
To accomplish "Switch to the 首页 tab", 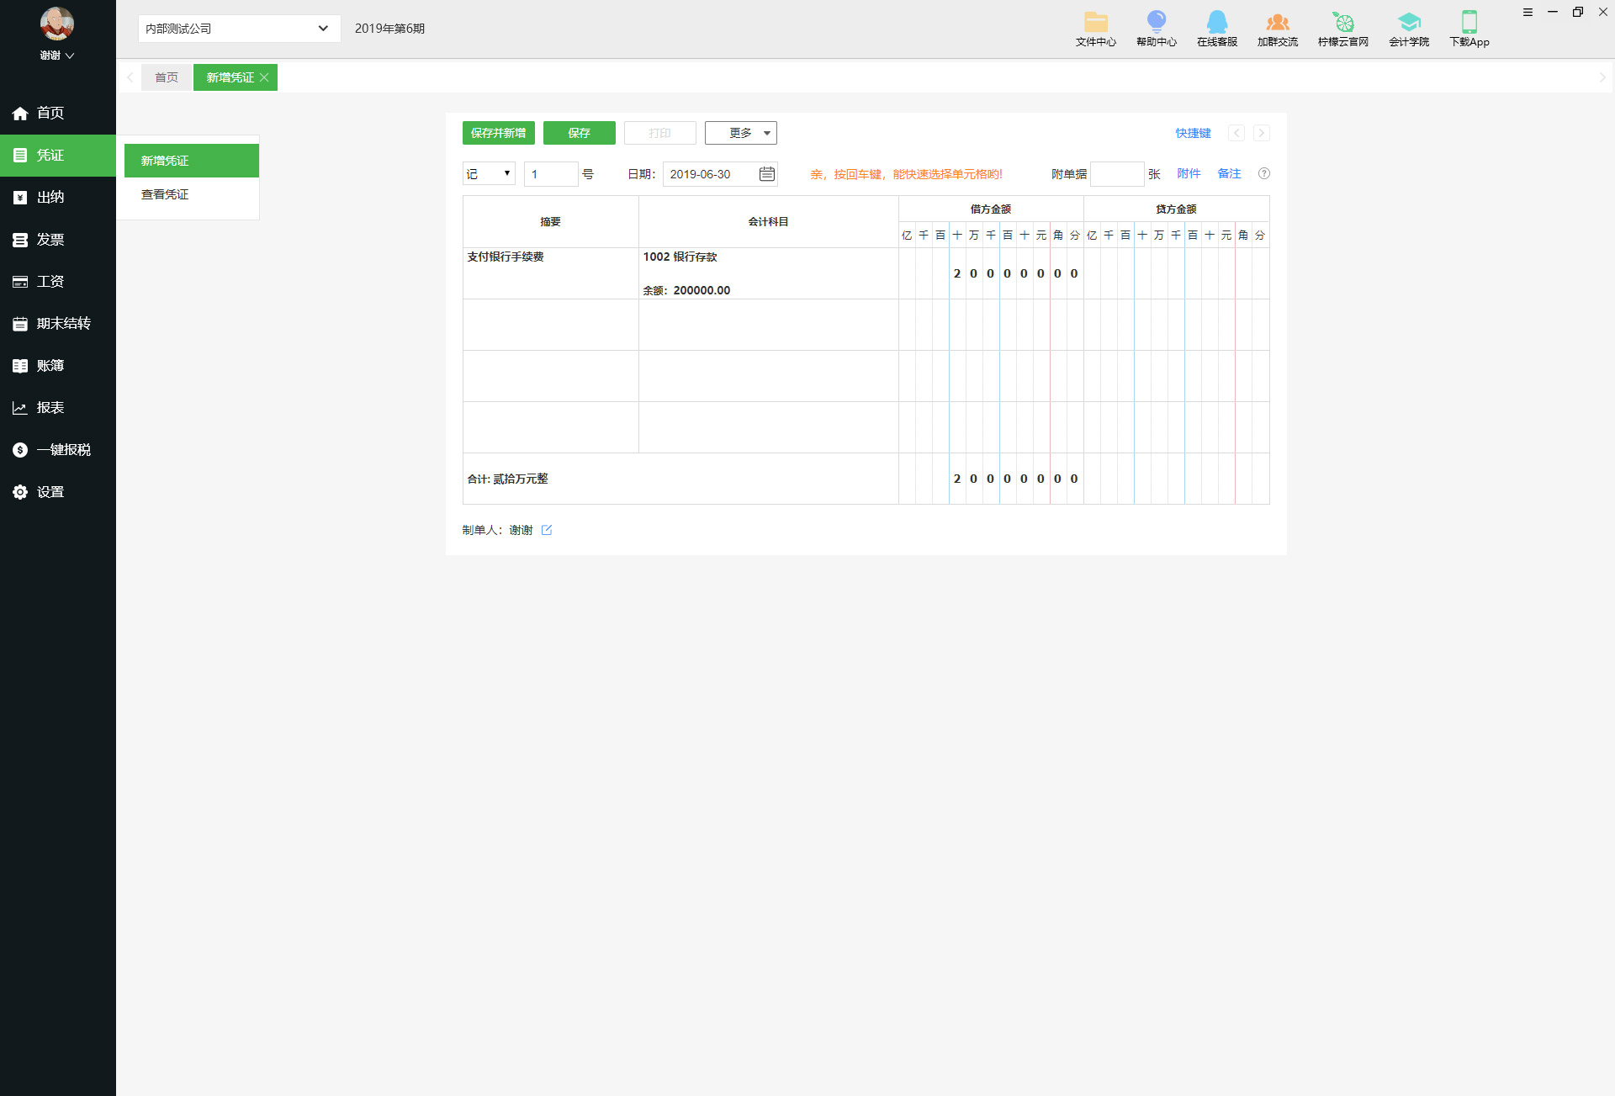I will pos(167,77).
